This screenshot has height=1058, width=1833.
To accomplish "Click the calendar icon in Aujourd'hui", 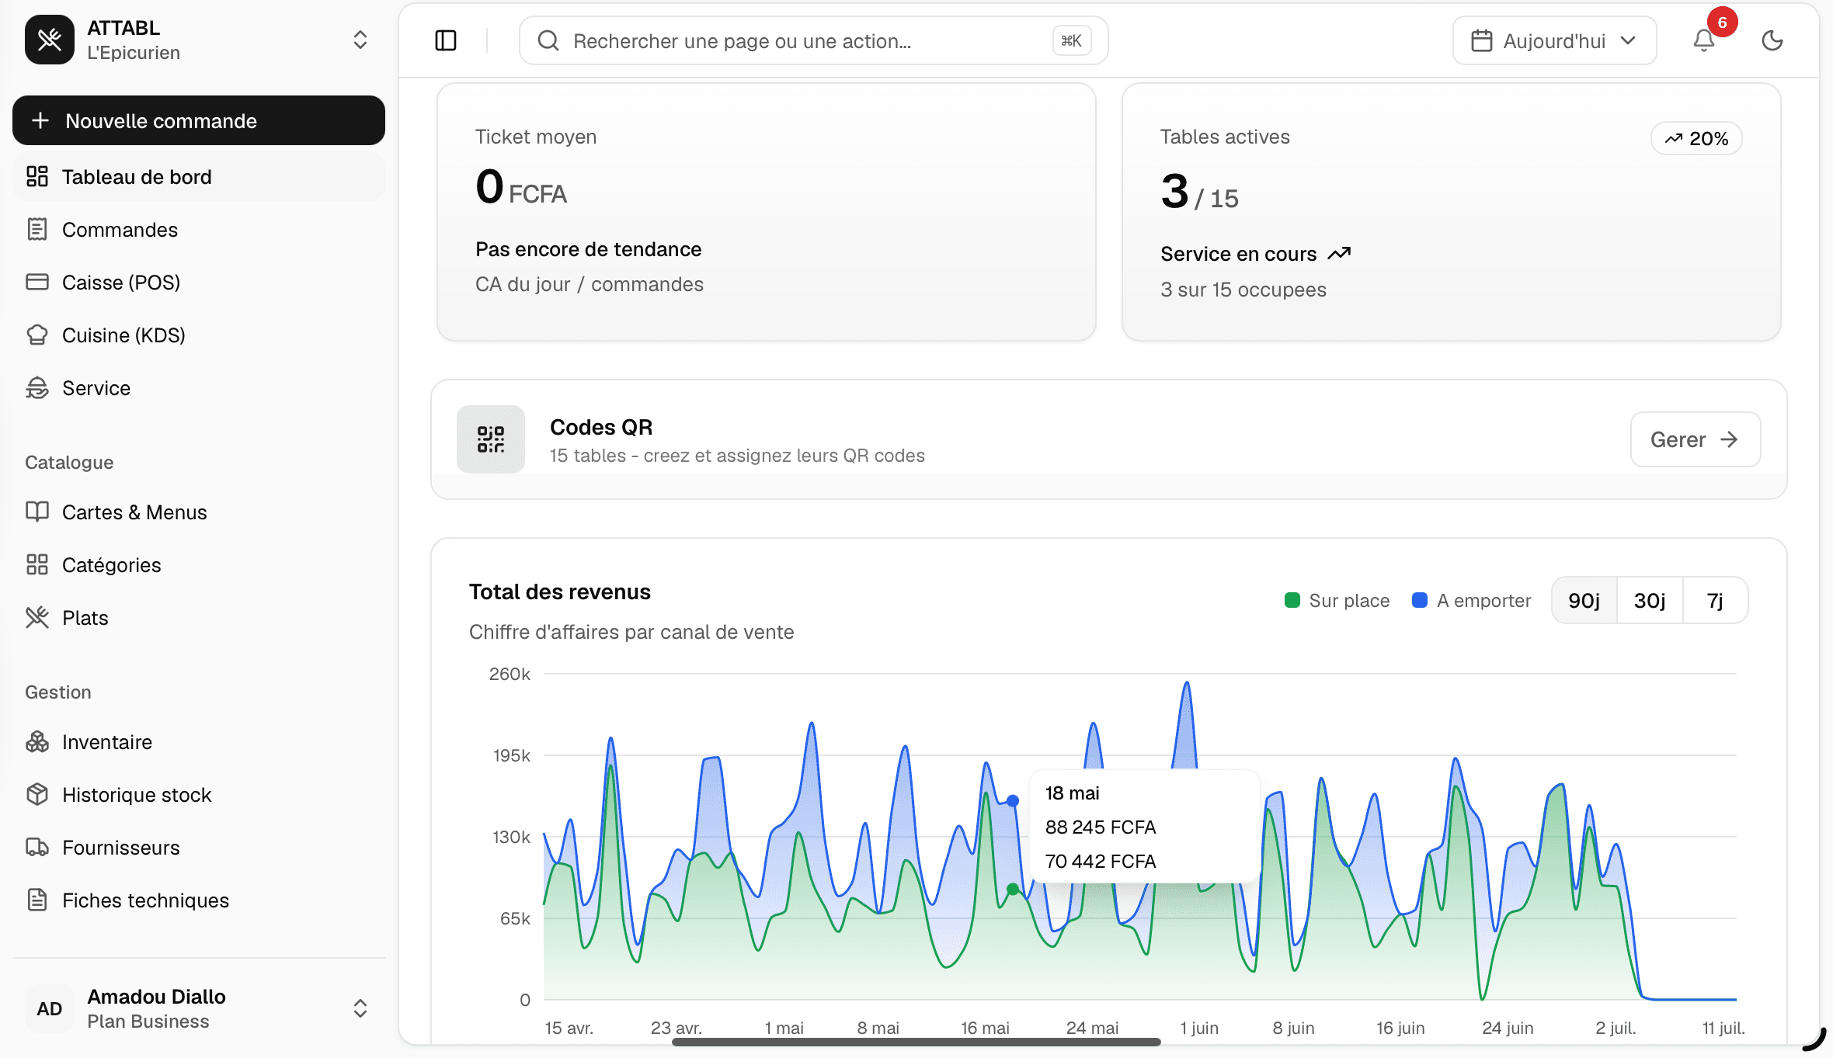I will pyautogui.click(x=1482, y=40).
